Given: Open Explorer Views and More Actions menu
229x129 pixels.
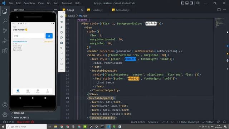Looking at the screenshot, I should pos(55,10).
